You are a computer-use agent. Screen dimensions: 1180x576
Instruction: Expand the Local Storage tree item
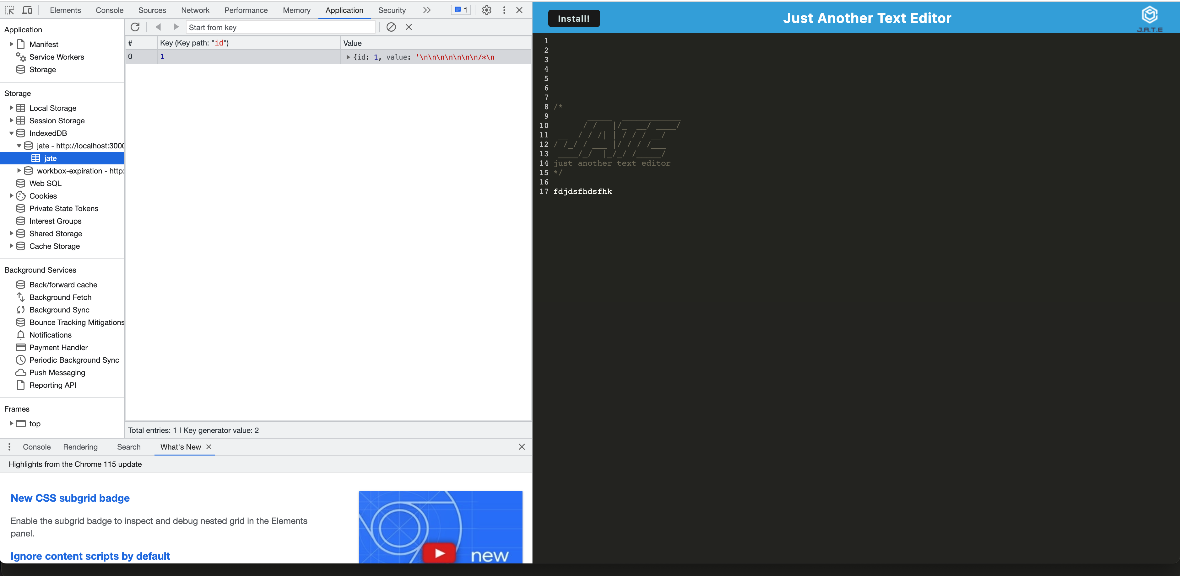click(x=11, y=108)
